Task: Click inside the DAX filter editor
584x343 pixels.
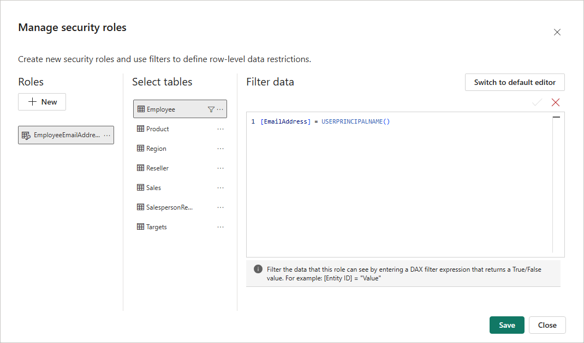Action: (x=405, y=185)
